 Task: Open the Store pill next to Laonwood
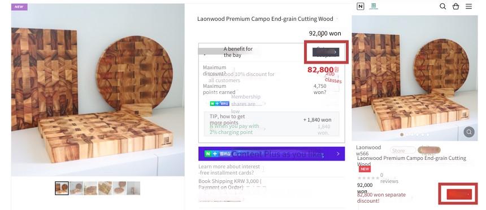point(402,150)
